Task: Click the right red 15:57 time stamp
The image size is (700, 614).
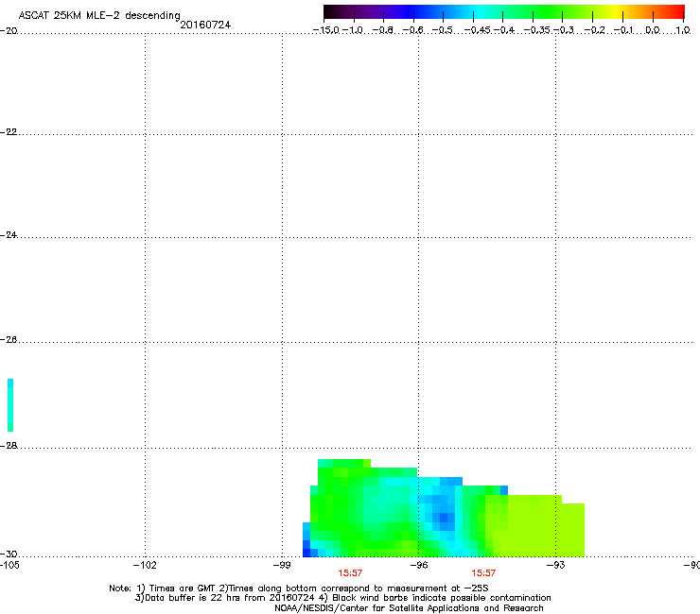Action: point(483,573)
